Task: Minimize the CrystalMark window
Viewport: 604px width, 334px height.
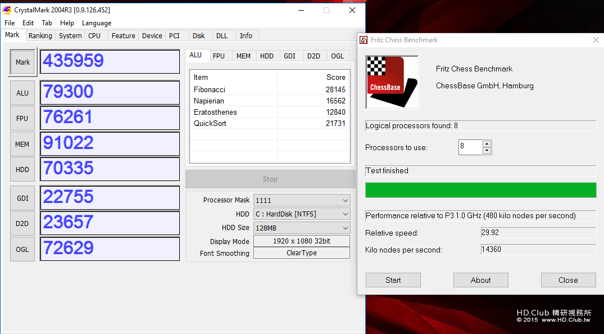Action: (x=301, y=11)
